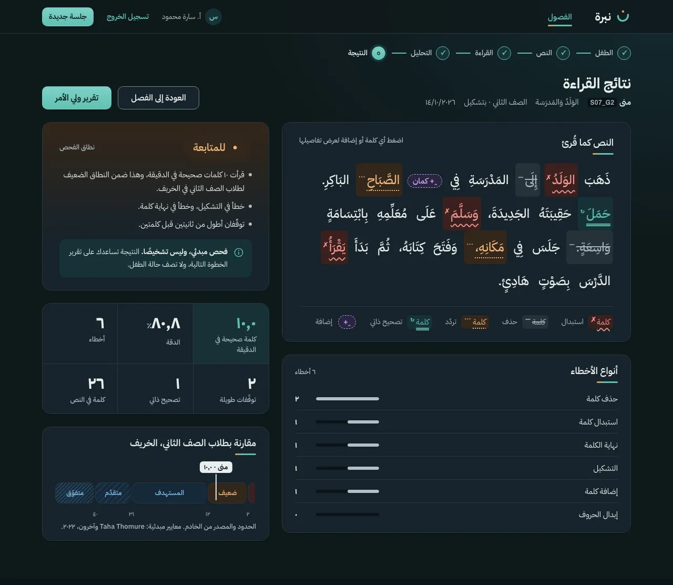Click the المستهدف band on comparison scale
Screen dimensions: 673x585
click(x=169, y=493)
